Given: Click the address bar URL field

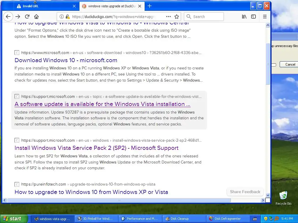Looking at the screenshot, I should pos(113,17).
